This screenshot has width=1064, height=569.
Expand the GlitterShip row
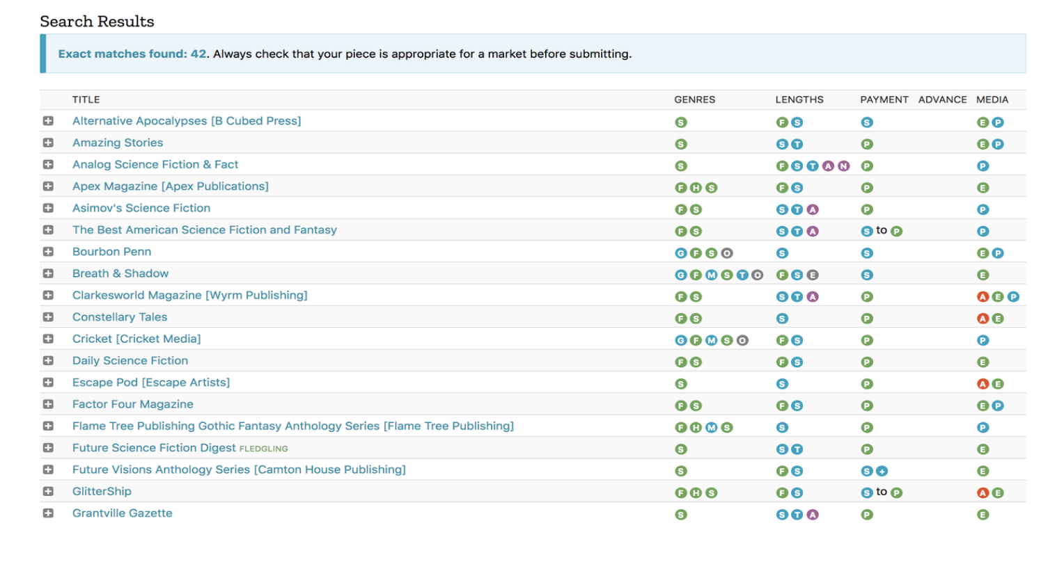click(48, 491)
